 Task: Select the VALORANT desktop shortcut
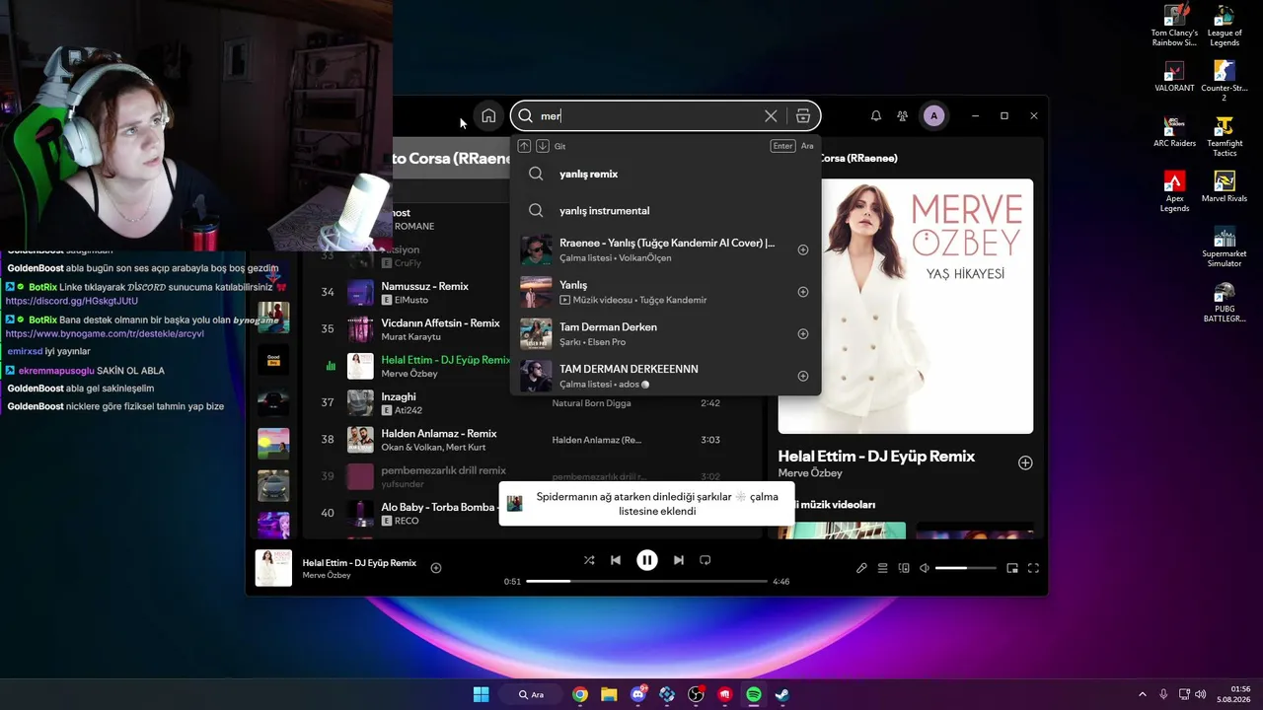tap(1174, 77)
